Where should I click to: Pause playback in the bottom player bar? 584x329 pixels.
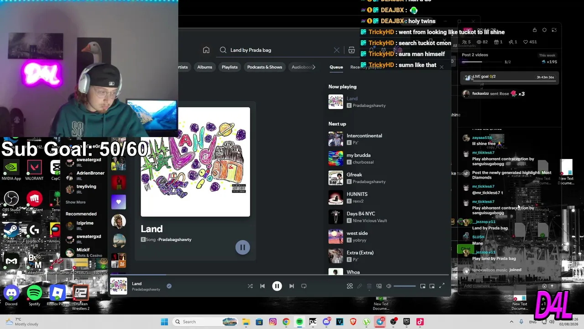277,286
